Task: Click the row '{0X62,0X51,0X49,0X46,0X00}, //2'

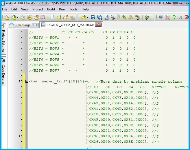Action: [x=123, y=103]
